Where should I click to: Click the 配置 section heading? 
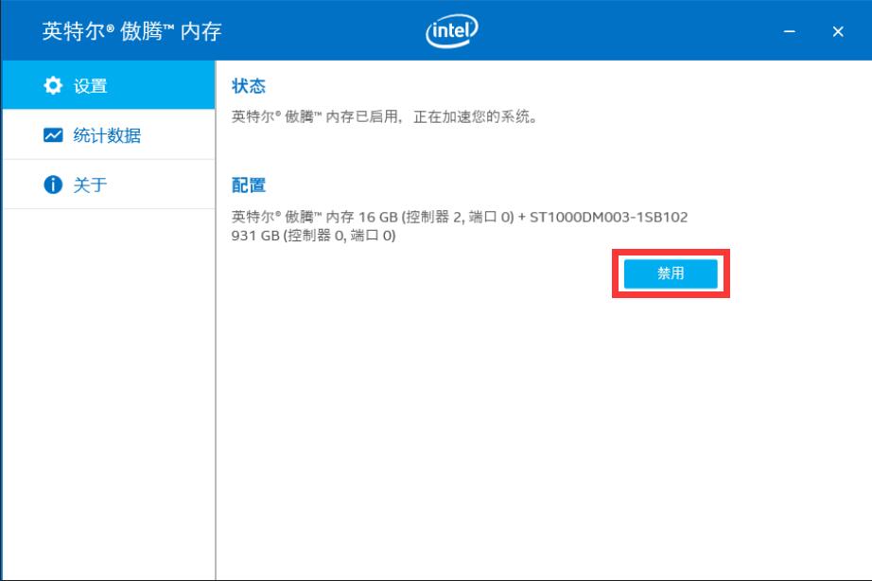pyautogui.click(x=249, y=185)
